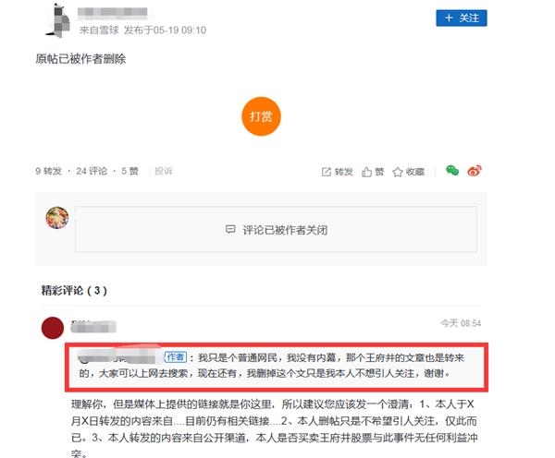Open the post author's pixelated avatar
This screenshot has width=555, height=458.
[58, 20]
